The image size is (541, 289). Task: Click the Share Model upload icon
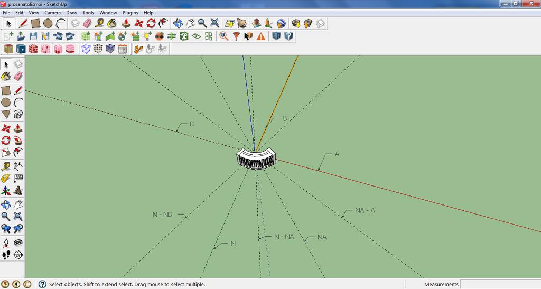coord(308,23)
